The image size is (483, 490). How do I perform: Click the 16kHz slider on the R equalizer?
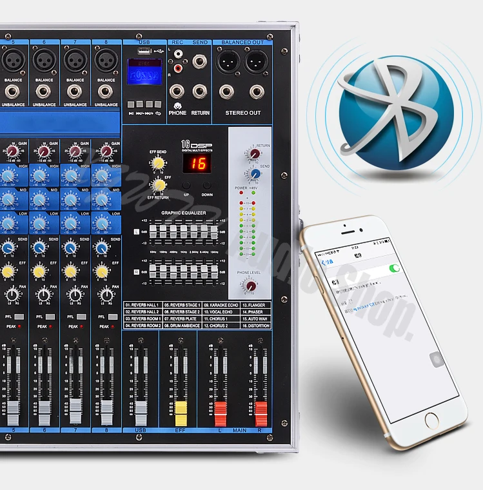click(214, 271)
